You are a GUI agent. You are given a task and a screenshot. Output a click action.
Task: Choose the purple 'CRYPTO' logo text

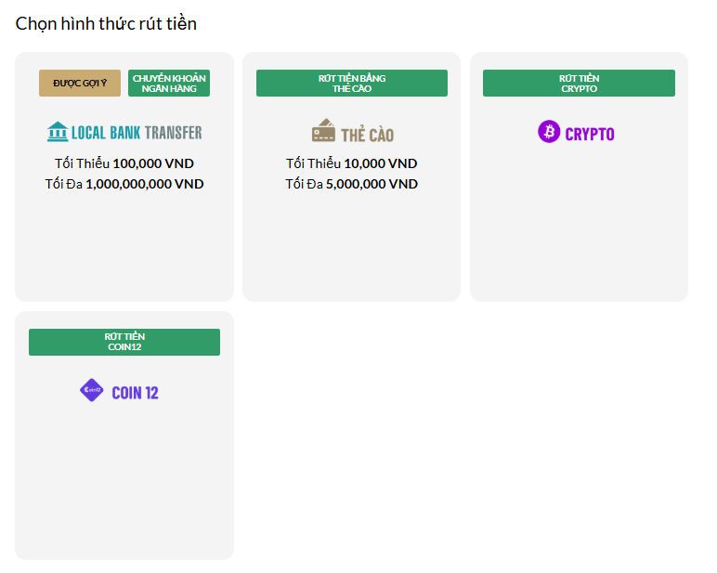(x=590, y=134)
